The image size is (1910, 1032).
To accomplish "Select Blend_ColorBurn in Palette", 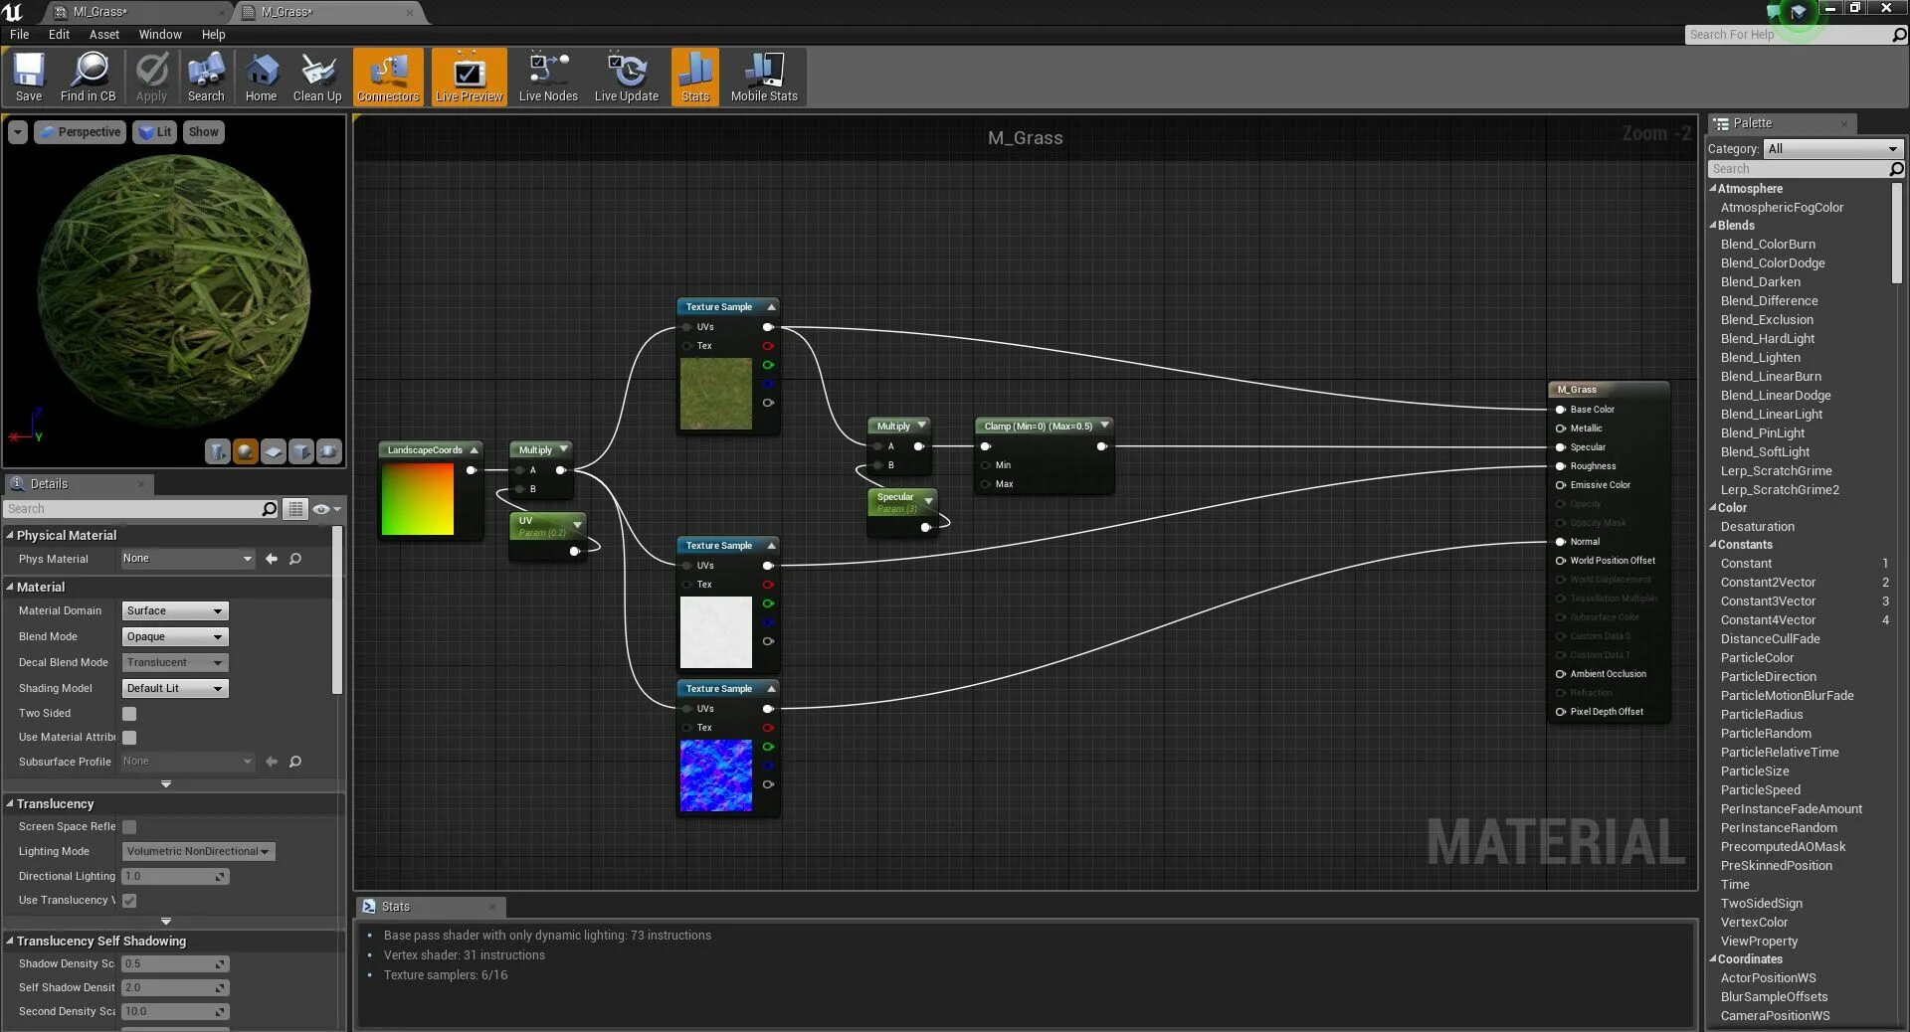I will [x=1768, y=245].
